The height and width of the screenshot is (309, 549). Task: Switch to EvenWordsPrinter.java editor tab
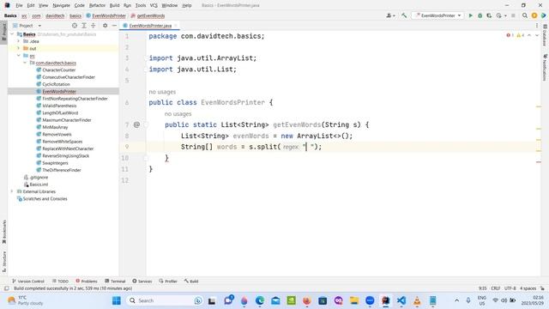click(x=150, y=26)
